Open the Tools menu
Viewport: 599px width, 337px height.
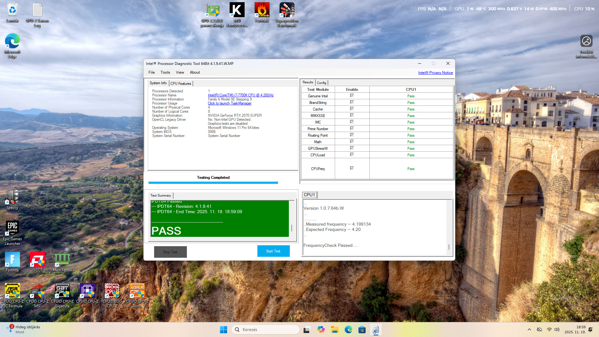[165, 72]
